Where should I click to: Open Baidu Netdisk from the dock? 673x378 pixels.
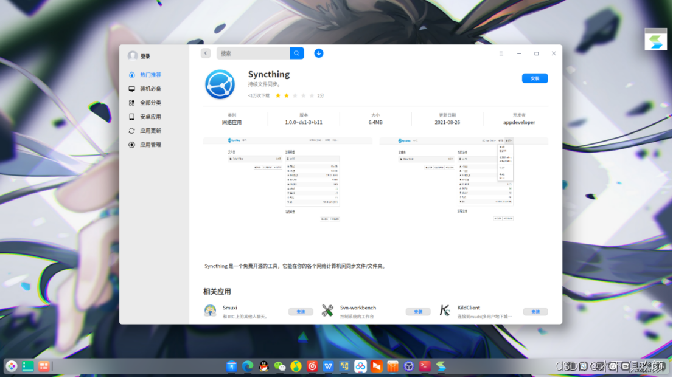click(x=360, y=366)
